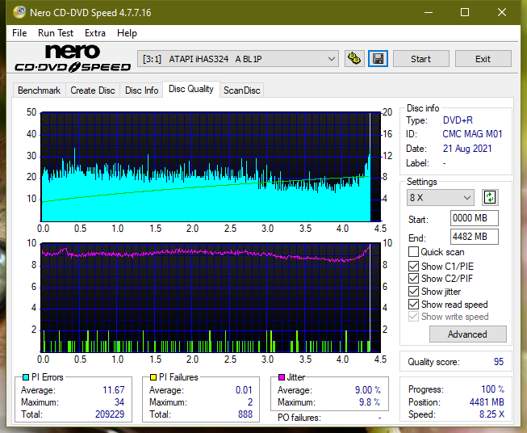
Task: Disable the Show read speed checkbox
Action: [413, 304]
